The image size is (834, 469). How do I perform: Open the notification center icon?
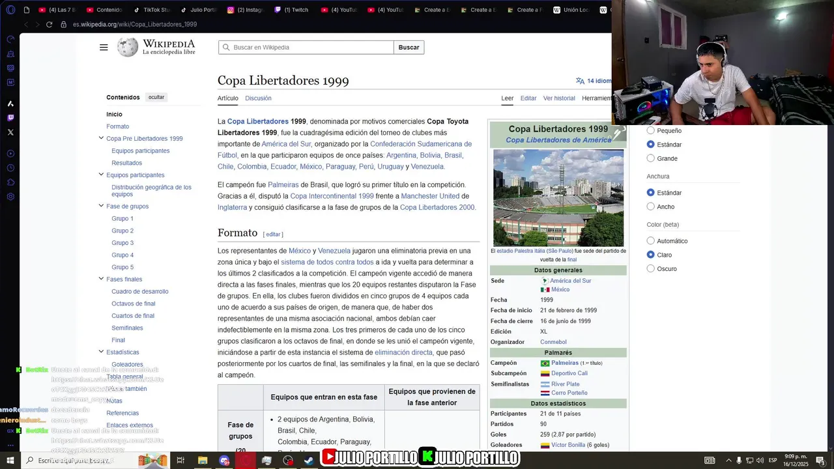[820, 461]
